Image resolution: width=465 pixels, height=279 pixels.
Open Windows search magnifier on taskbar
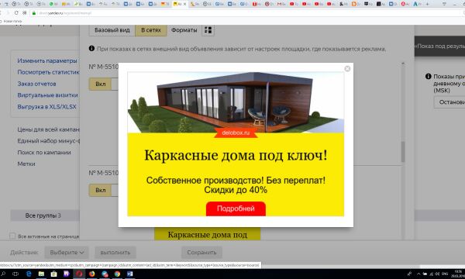point(4,274)
